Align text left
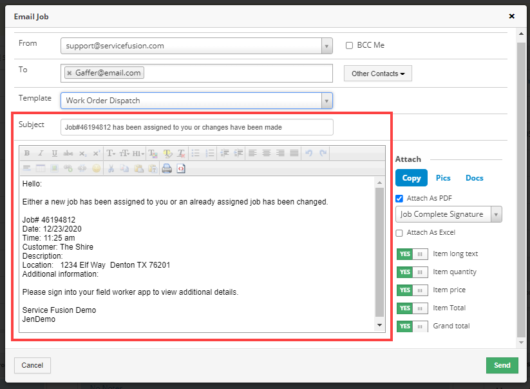 click(252, 153)
